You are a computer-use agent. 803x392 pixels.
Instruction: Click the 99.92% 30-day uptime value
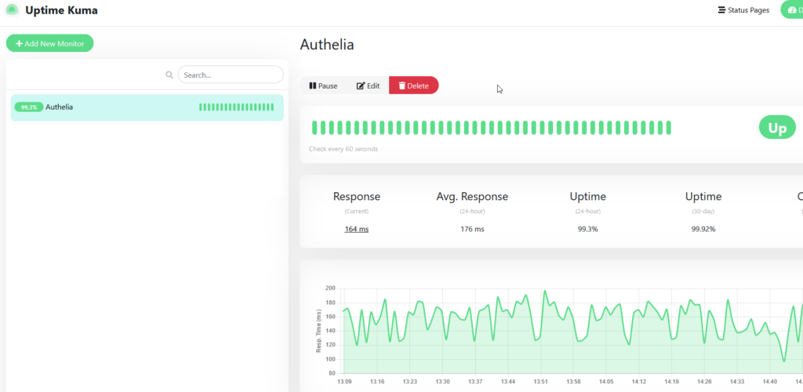click(703, 229)
